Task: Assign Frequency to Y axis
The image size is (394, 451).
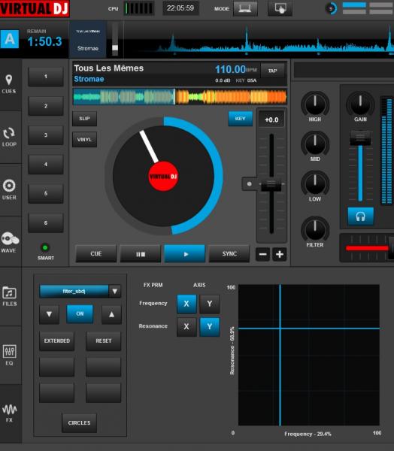Action: click(210, 304)
